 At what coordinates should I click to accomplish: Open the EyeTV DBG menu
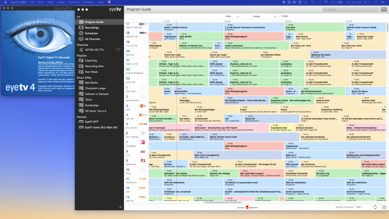[x=18, y=2]
